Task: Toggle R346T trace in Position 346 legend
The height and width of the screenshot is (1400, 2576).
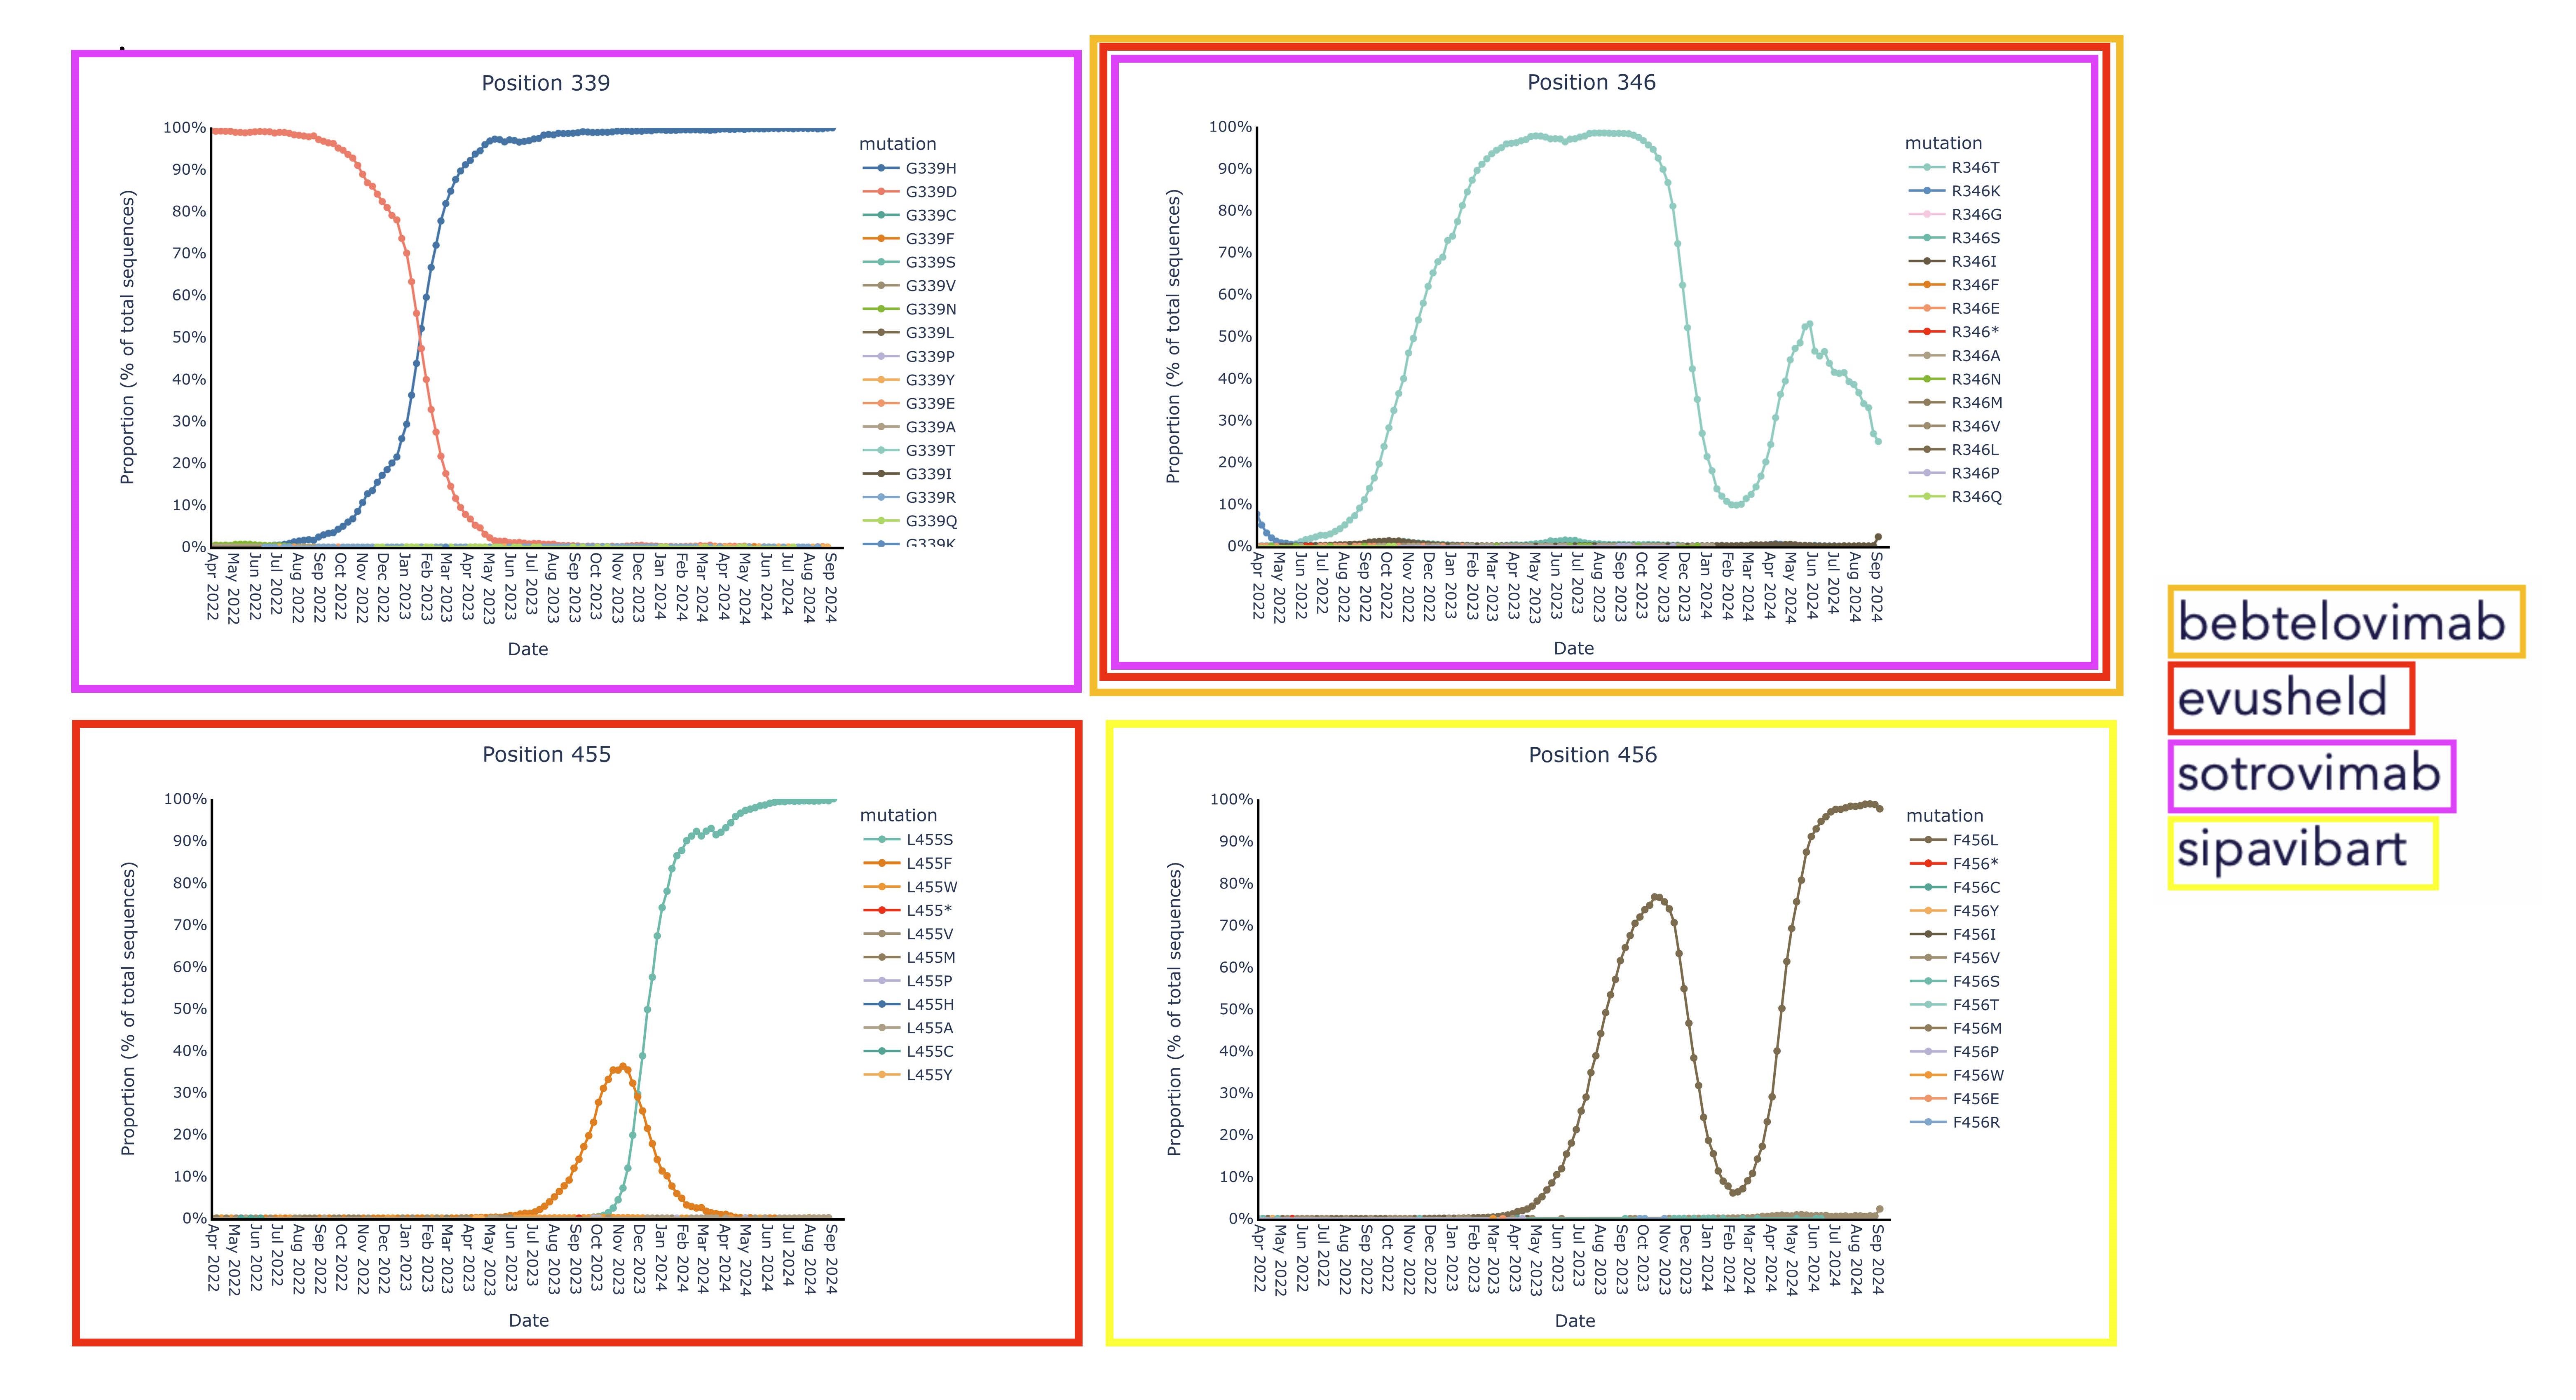Action: pos(1955,168)
